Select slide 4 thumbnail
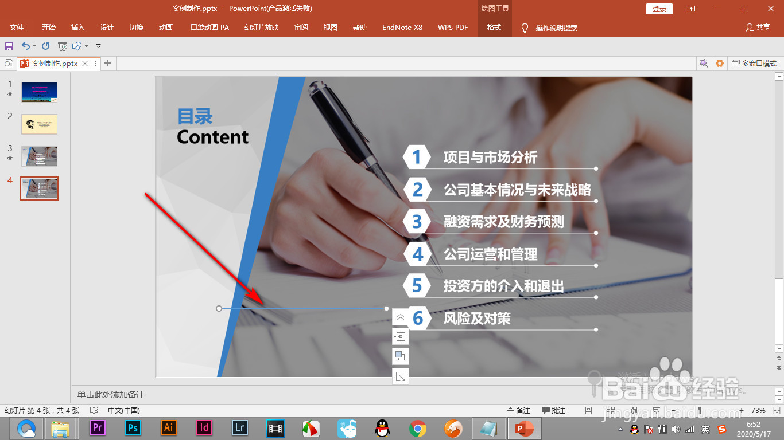Image resolution: width=784 pixels, height=440 pixels. (x=39, y=188)
